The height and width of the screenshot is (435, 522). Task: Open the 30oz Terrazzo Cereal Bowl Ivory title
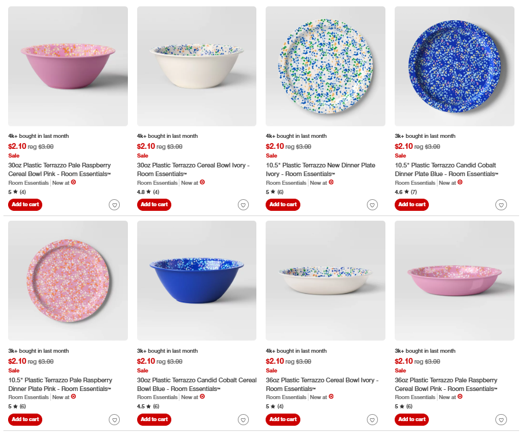[193, 169]
